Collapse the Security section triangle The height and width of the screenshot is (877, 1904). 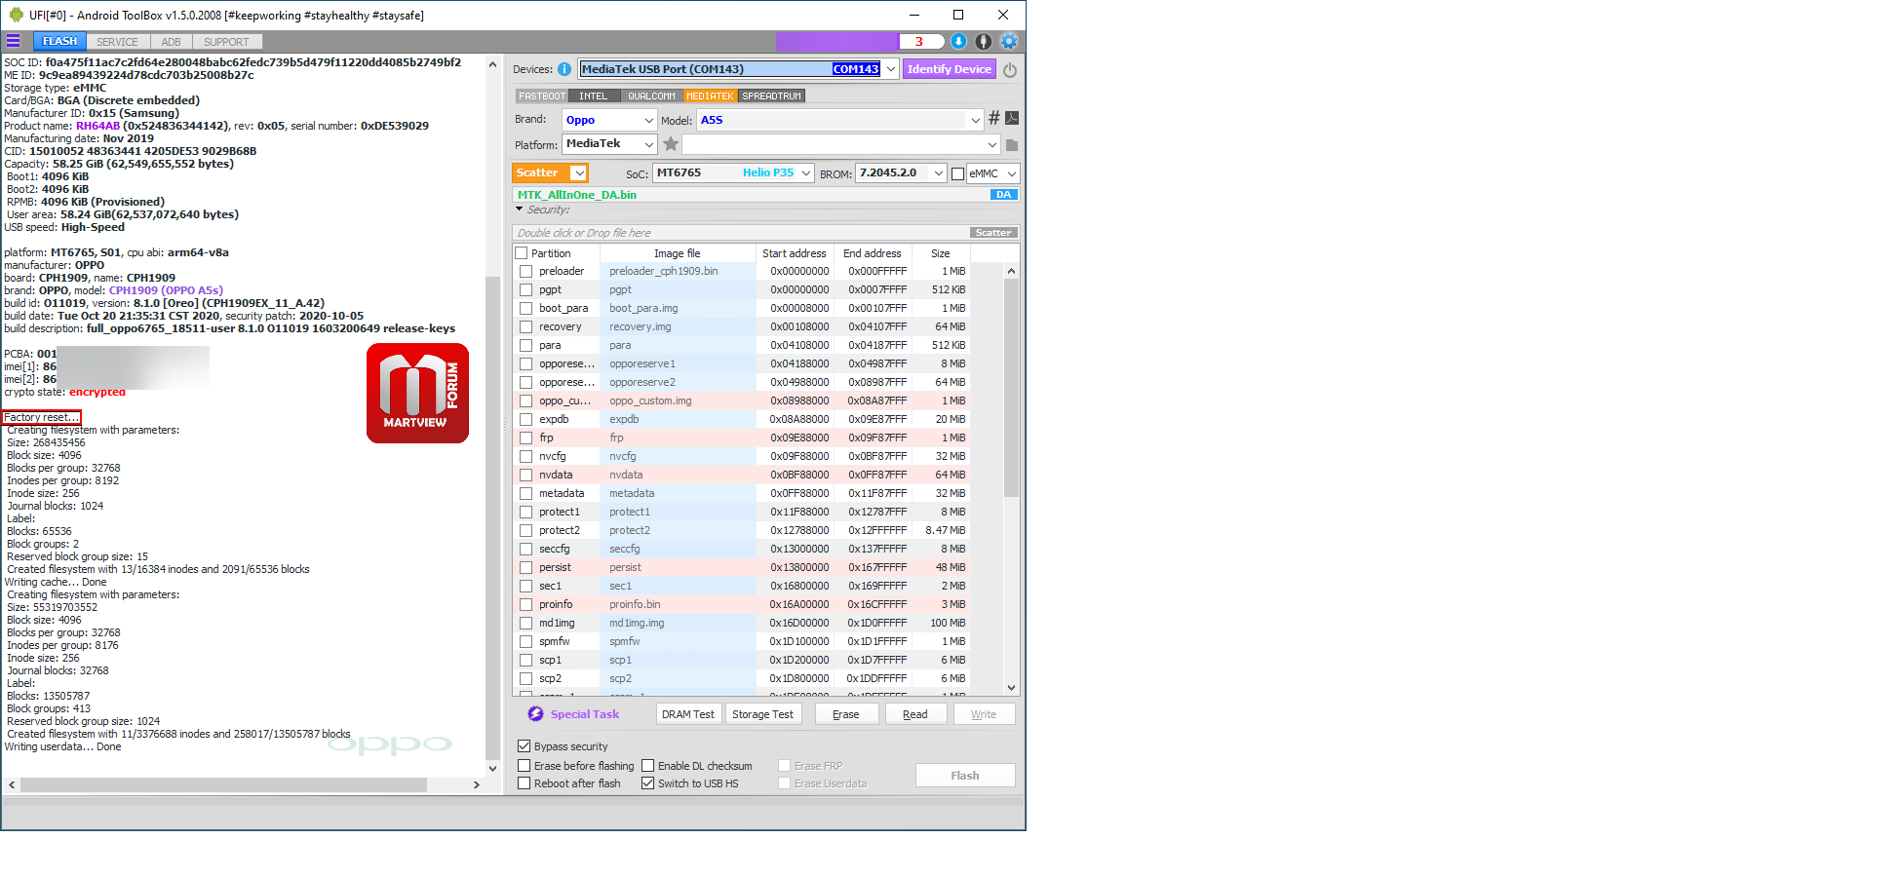coord(520,209)
